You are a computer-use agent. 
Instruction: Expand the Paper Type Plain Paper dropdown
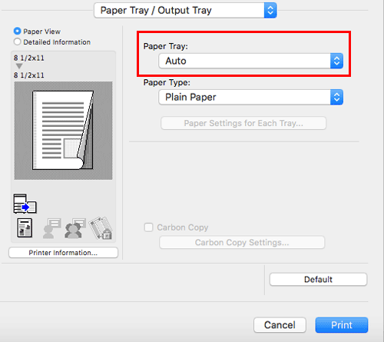pyautogui.click(x=251, y=97)
